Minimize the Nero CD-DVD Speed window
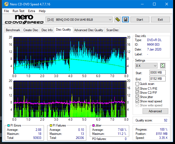Viewport: 175px width, 144px height. point(142,4)
